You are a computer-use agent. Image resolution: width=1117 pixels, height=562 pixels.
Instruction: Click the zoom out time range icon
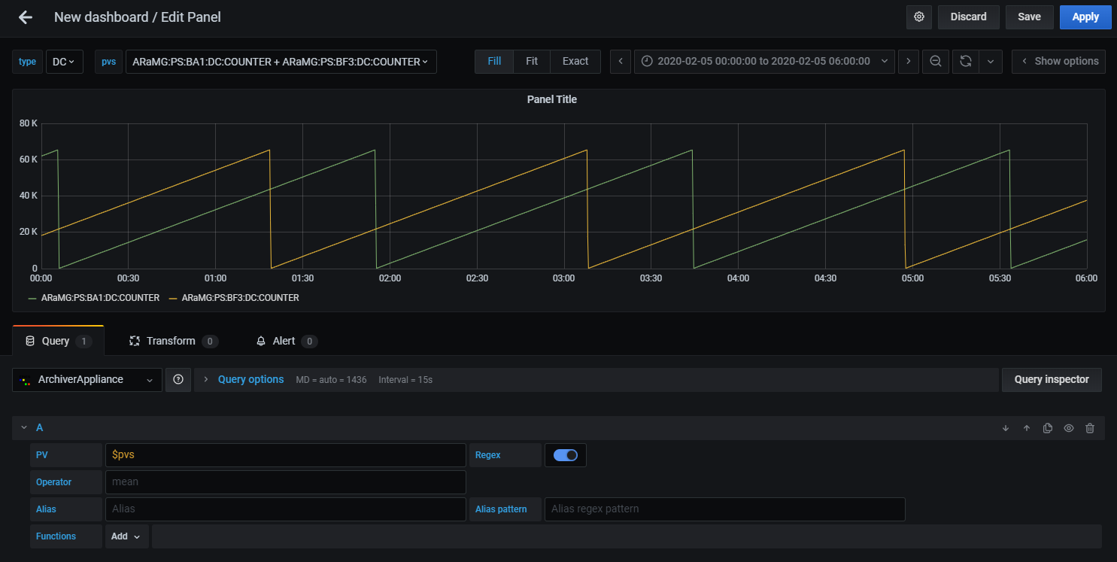pos(936,62)
